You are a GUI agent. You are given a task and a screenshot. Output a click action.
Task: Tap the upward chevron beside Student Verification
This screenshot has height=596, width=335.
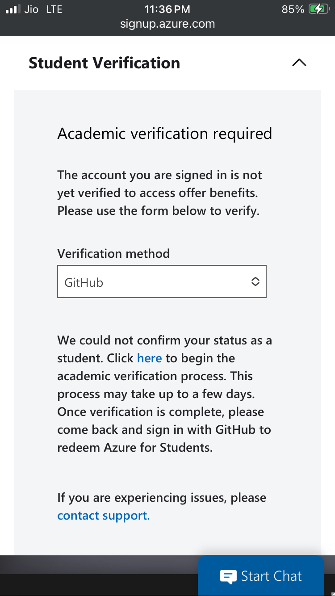(298, 63)
